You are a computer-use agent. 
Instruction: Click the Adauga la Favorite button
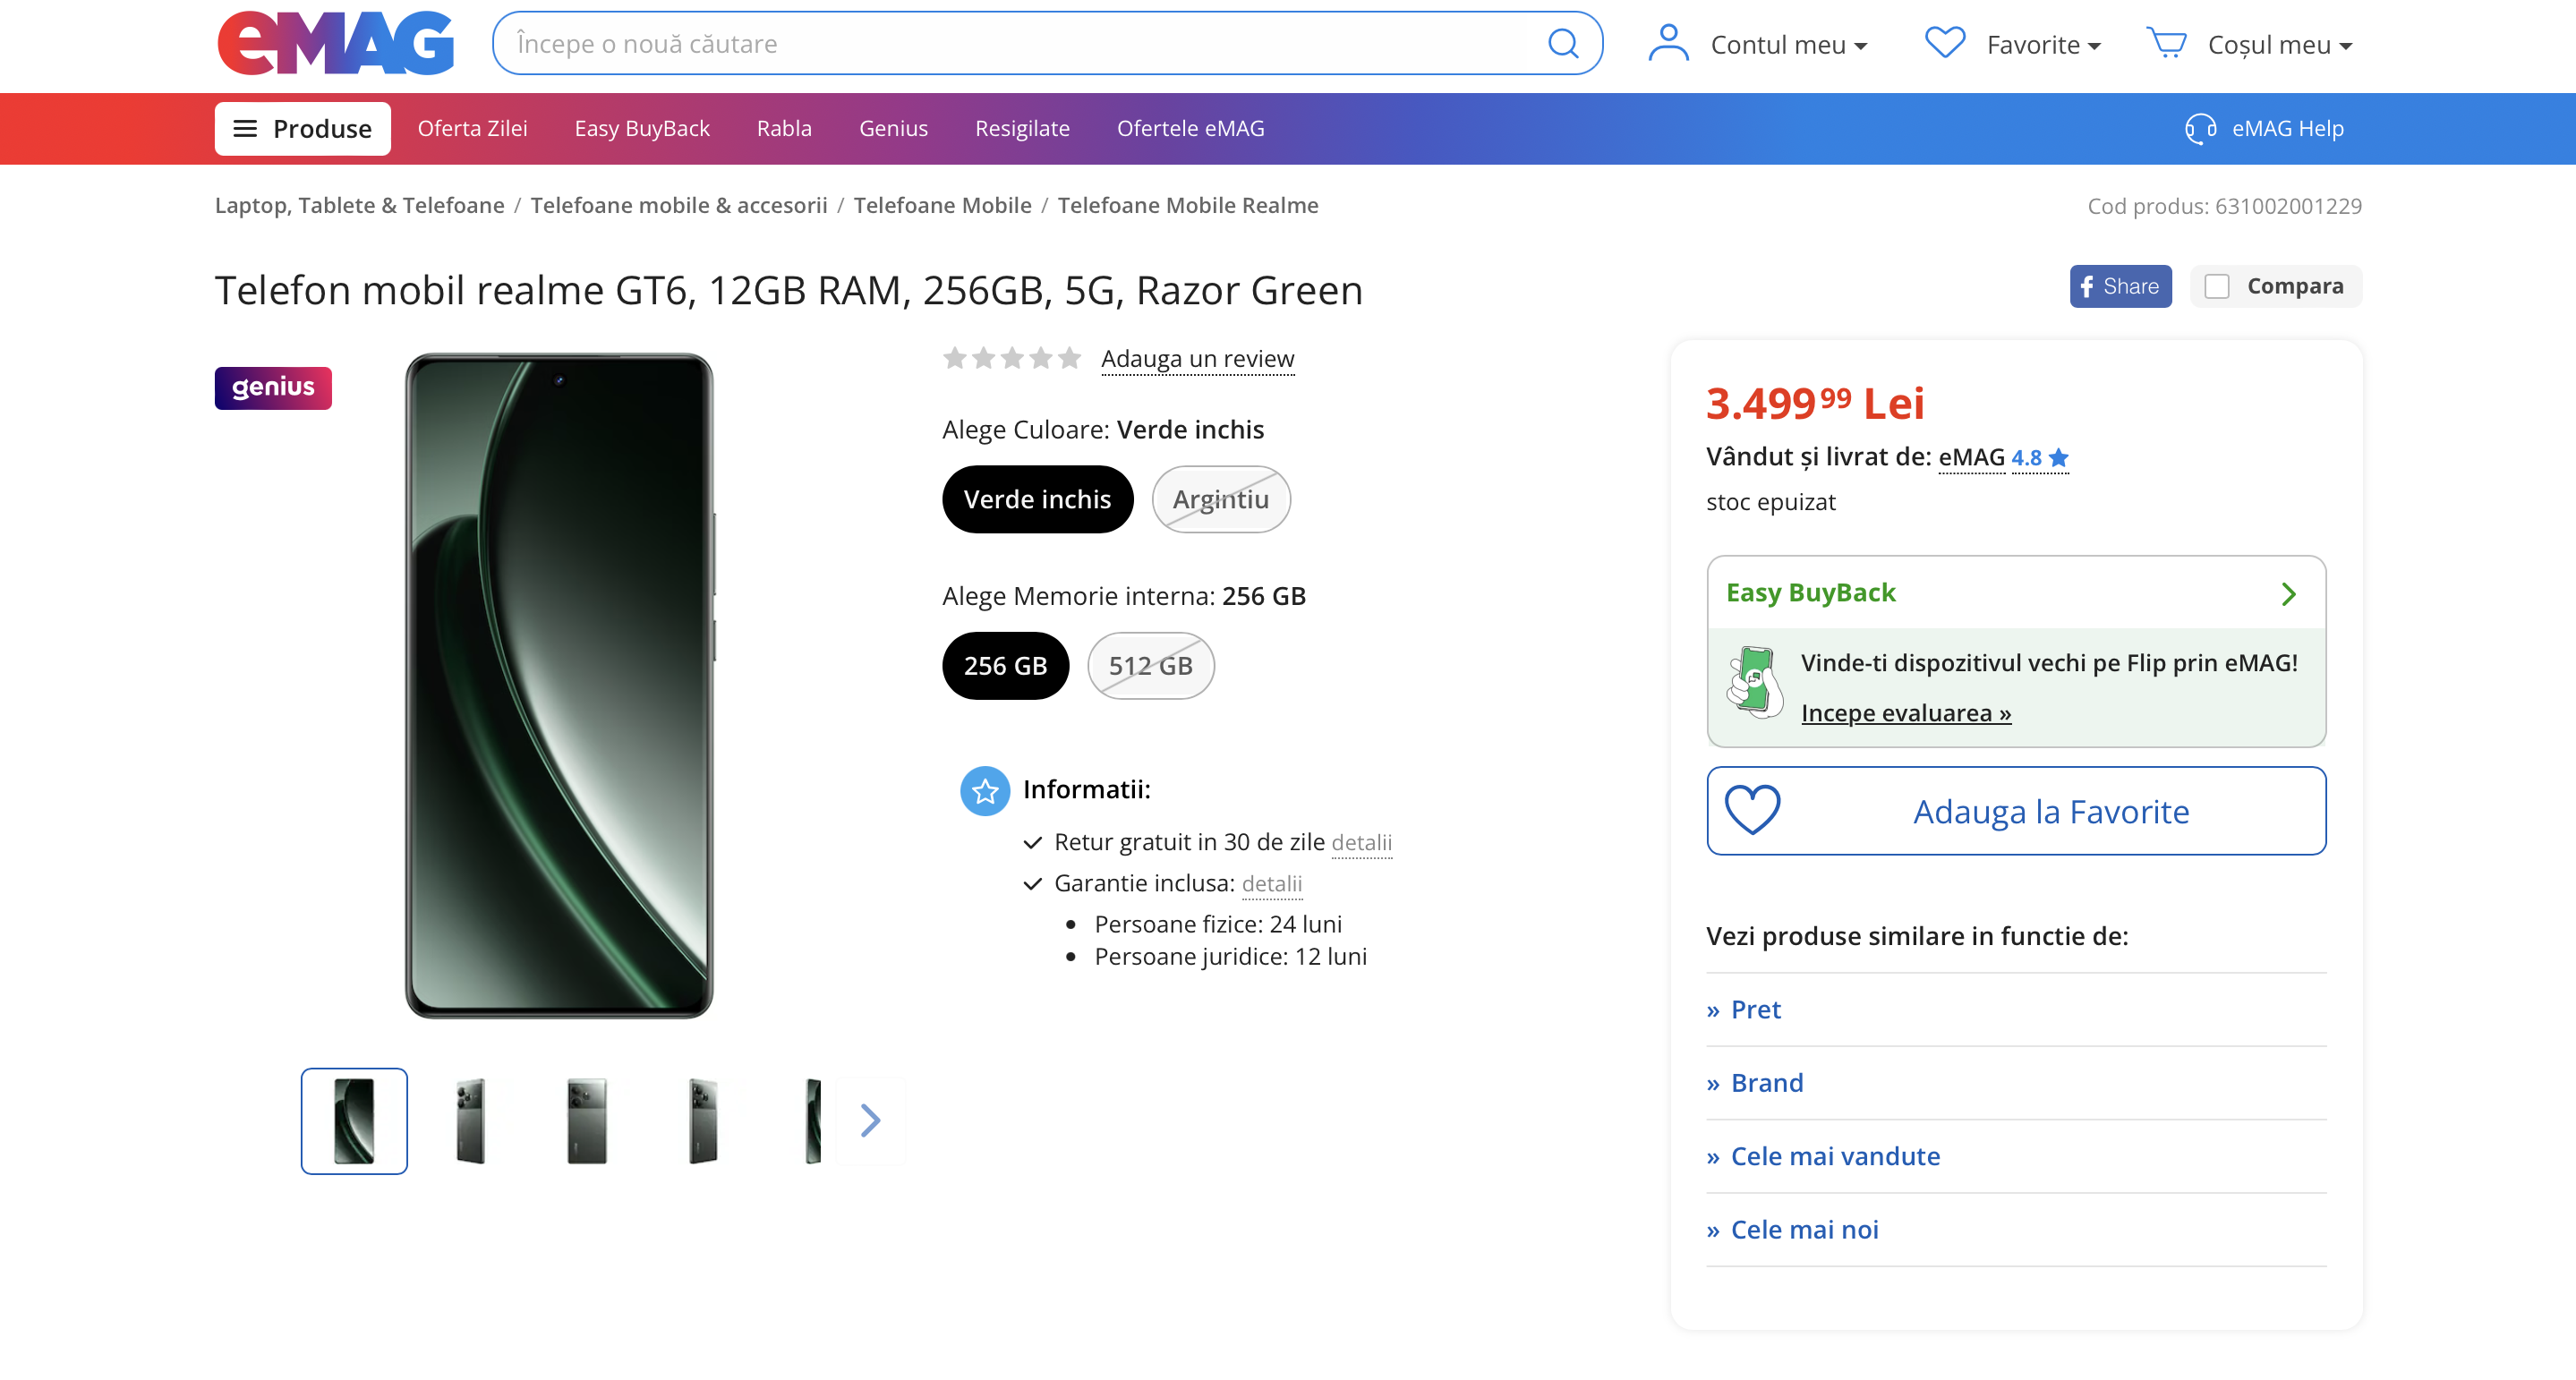click(x=2016, y=811)
